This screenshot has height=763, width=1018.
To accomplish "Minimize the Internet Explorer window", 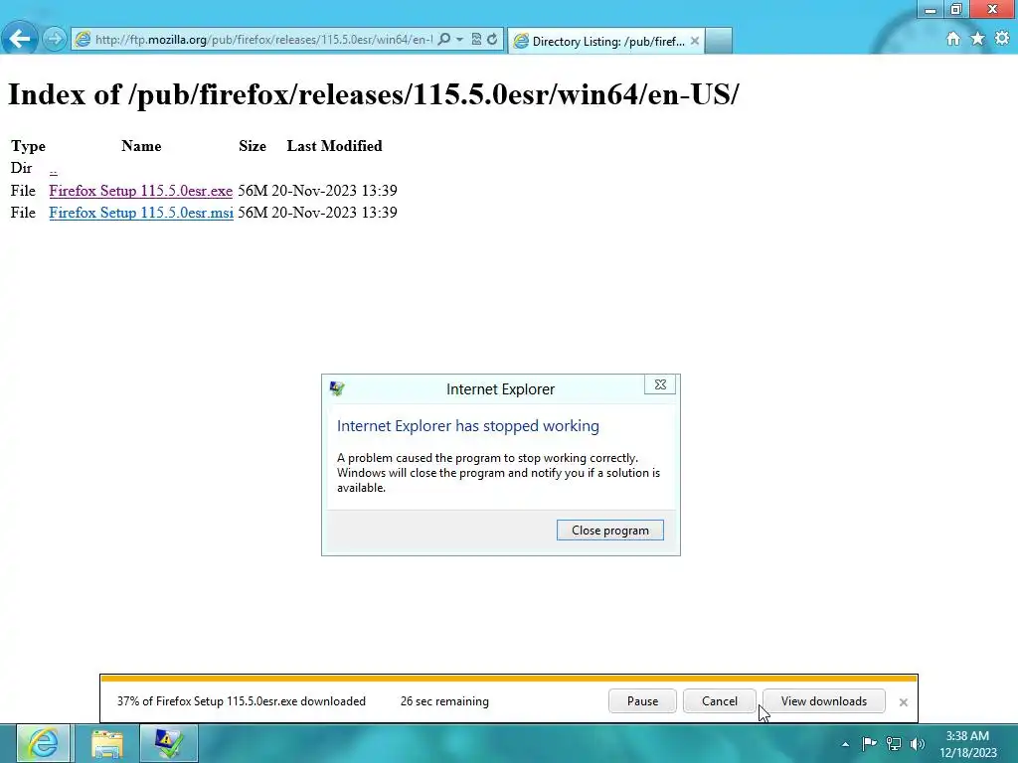I will (931, 9).
